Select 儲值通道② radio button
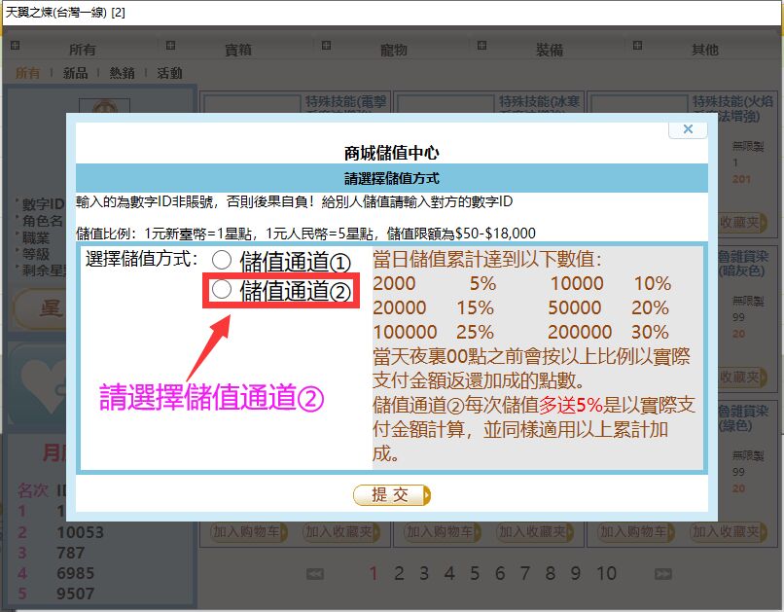784x612 pixels. point(222,289)
